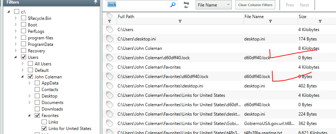Click the 362 Bytes size cell

pyautogui.click(x=307, y=124)
